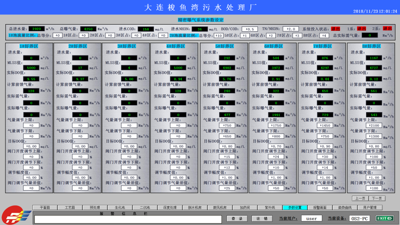Click the TN/NH3N value field
The image size is (400, 225).
[x=291, y=29]
